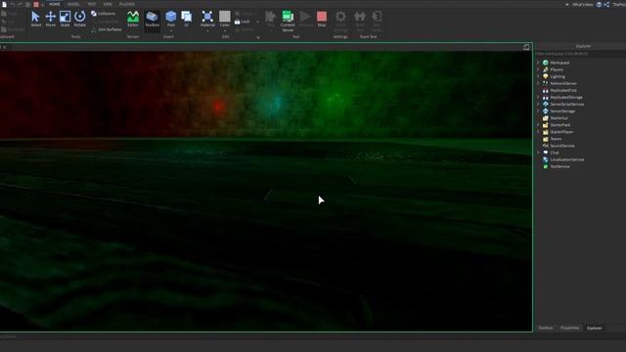Switch to the HOME ribbon tab
This screenshot has height=352, width=626.
55,4
